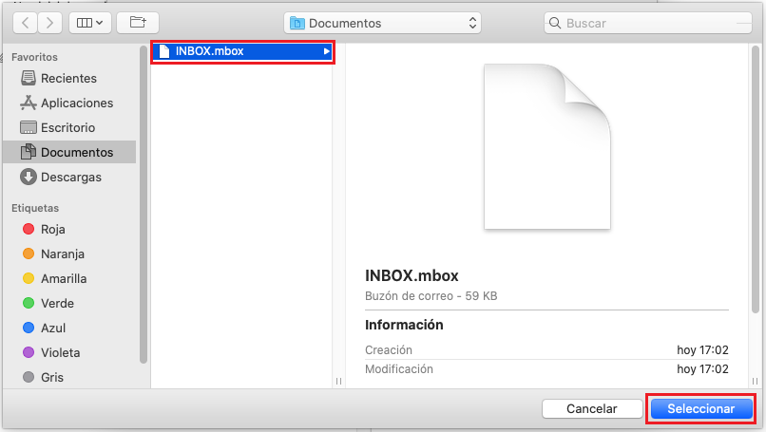The width and height of the screenshot is (766, 432).
Task: Filter by the Naranja tag
Action: (x=62, y=254)
